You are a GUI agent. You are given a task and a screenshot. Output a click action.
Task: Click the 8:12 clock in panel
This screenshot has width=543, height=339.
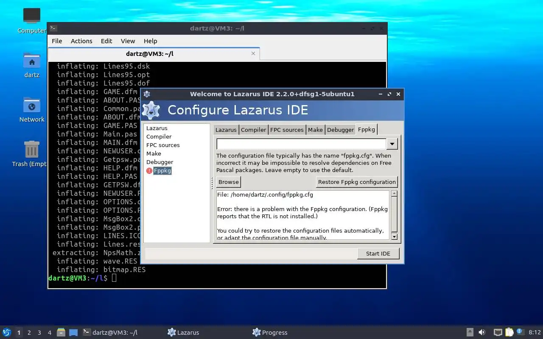coord(535,333)
